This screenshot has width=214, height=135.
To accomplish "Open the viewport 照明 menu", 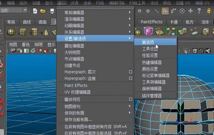I will click(38, 44).
